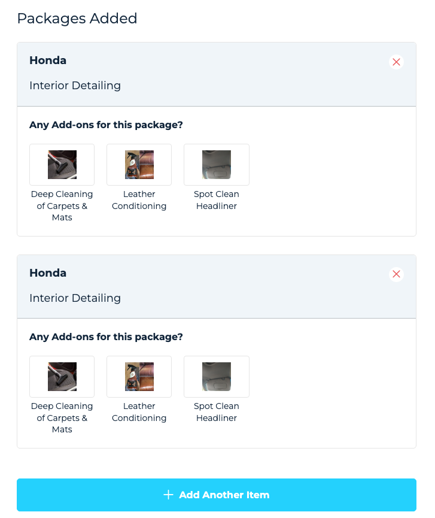Click the Packages Added heading
Image resolution: width=435 pixels, height=518 pixels.
pyautogui.click(x=77, y=19)
